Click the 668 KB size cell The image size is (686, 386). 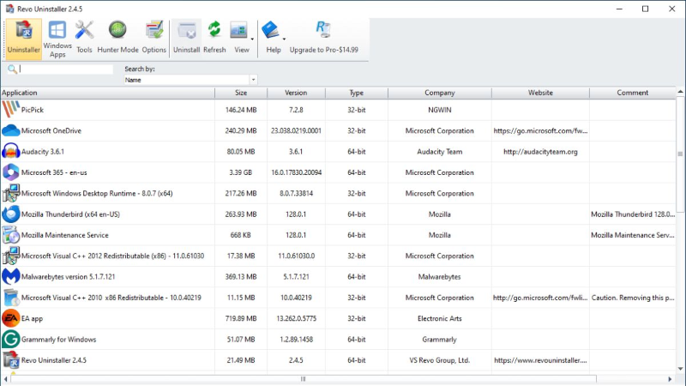tap(241, 235)
